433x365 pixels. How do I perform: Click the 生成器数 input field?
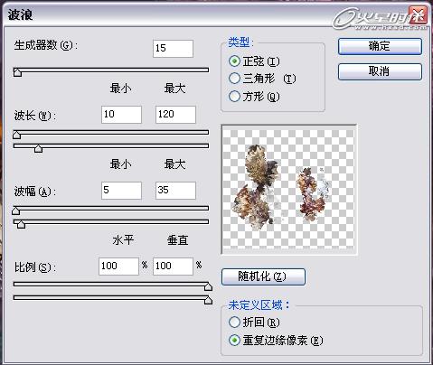coord(173,49)
